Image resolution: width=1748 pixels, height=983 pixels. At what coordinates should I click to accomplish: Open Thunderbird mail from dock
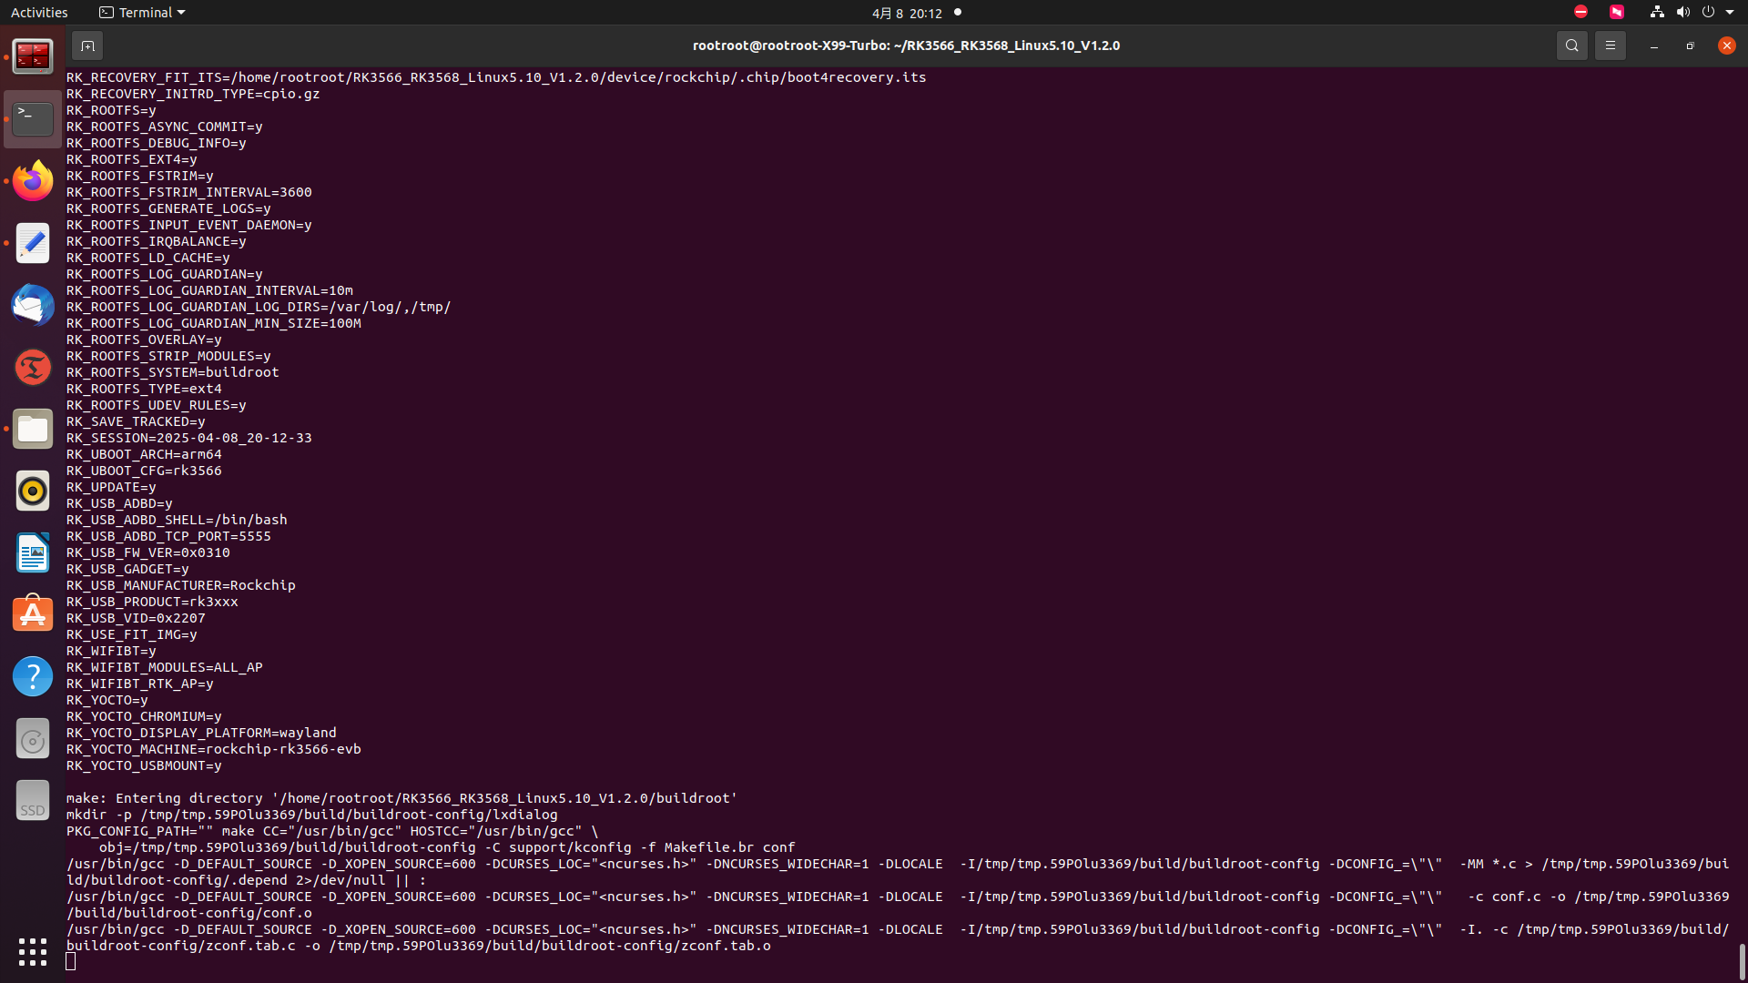33,305
